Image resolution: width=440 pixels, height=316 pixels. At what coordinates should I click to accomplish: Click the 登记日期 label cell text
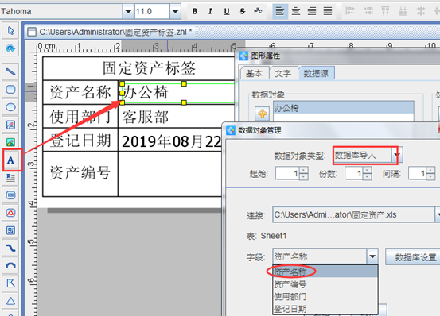tap(80, 141)
